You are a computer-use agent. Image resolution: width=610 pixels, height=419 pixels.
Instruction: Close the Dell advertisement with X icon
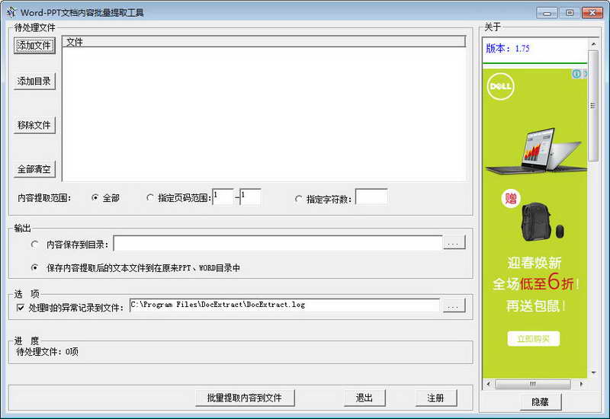584,74
